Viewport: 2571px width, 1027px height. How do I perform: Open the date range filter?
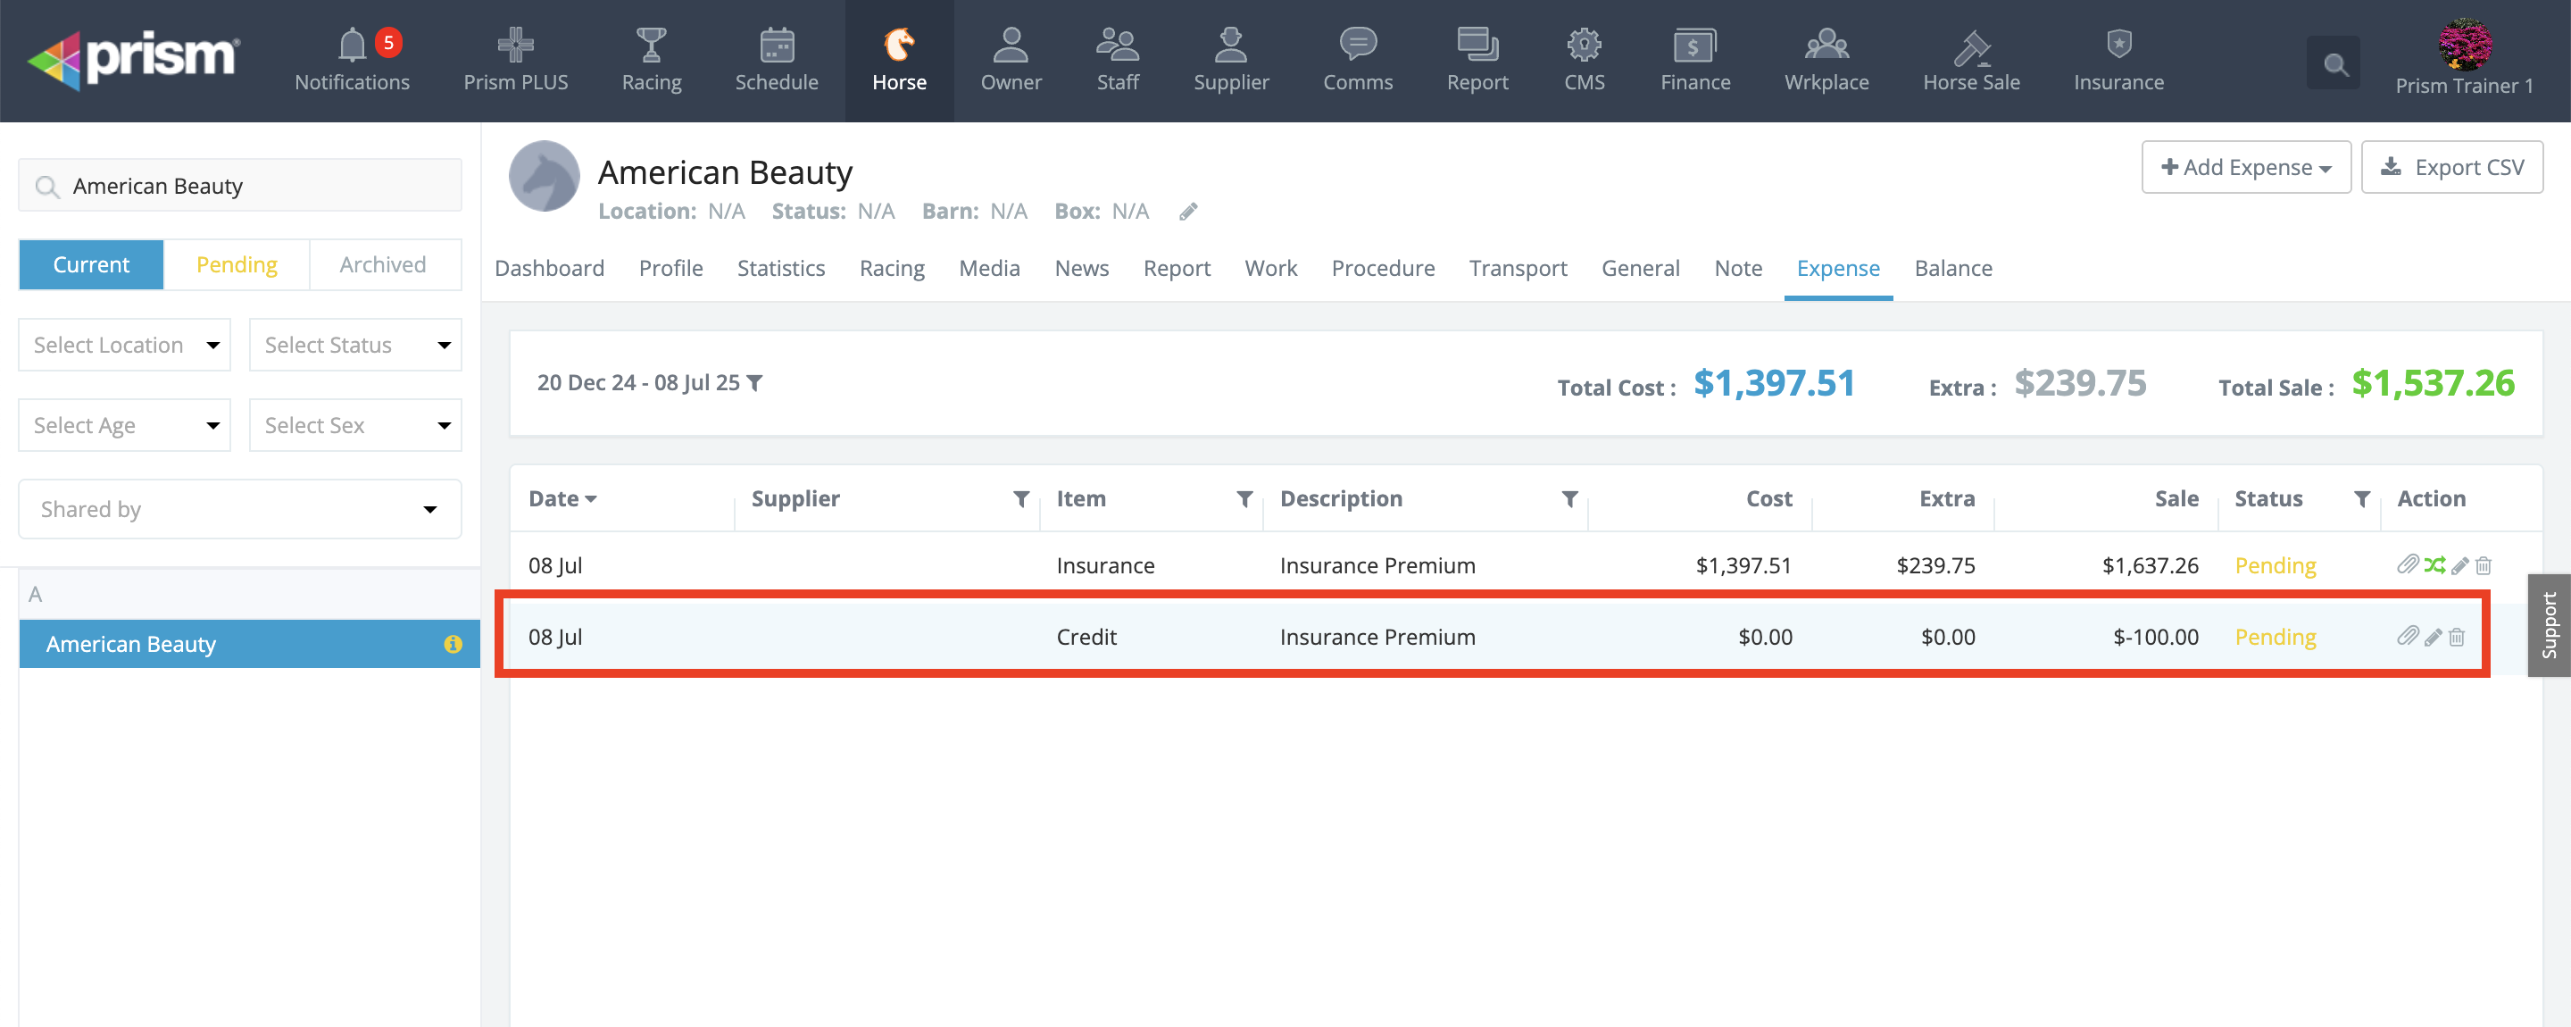(650, 383)
